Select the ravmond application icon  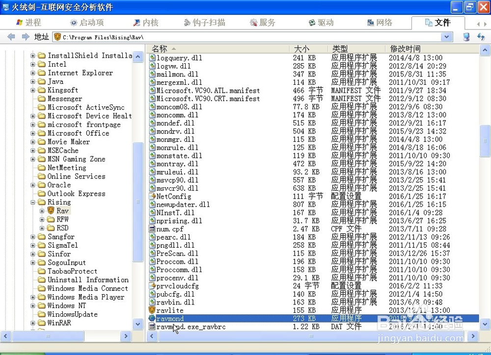click(152, 318)
